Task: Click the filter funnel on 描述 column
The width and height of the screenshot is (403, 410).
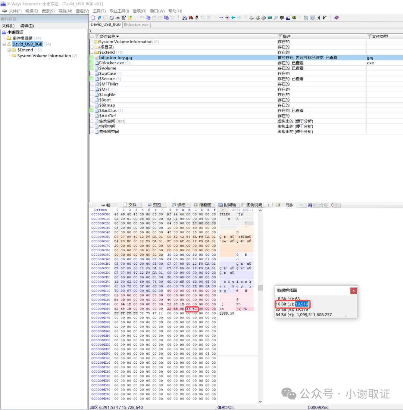Action: click(280, 36)
